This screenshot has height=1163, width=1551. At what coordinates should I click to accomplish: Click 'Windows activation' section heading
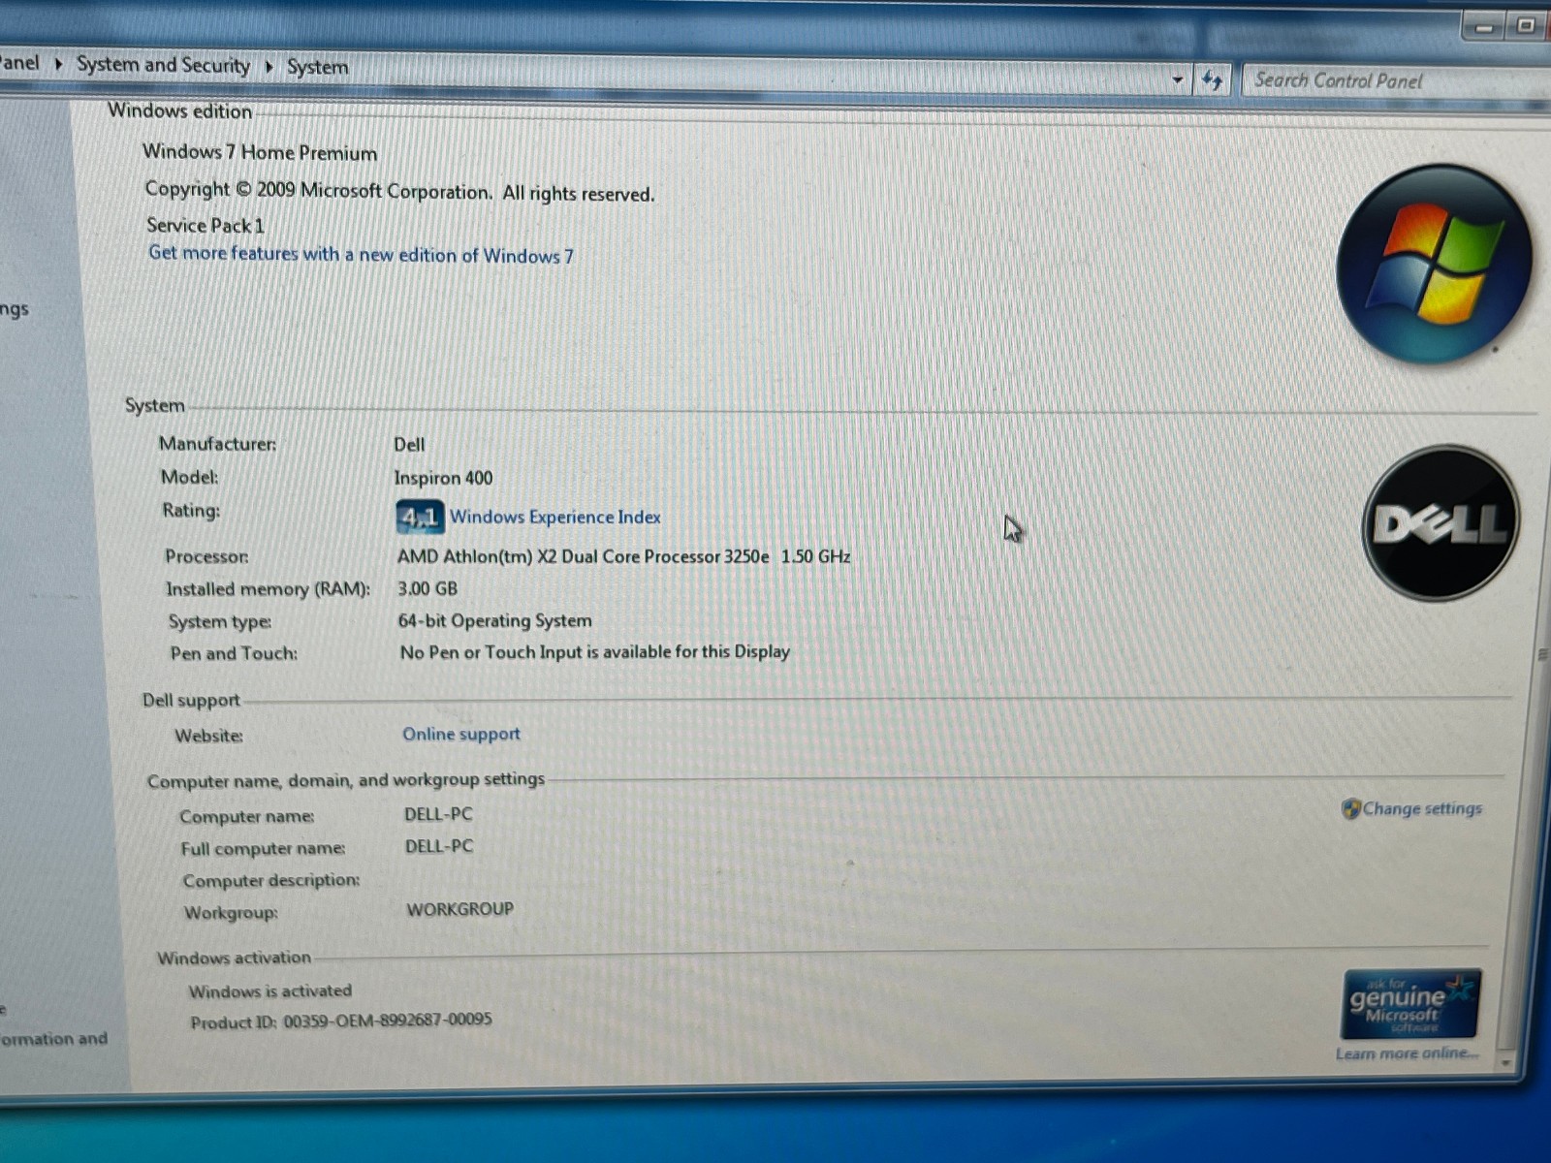(234, 958)
